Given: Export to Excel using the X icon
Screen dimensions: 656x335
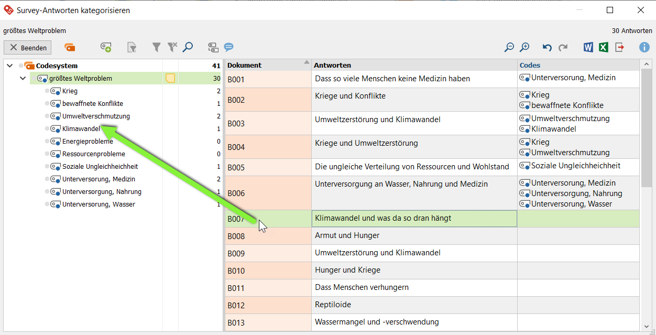Looking at the screenshot, I should point(604,48).
